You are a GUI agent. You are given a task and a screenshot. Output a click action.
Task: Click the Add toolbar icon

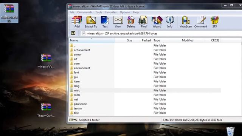77,22
